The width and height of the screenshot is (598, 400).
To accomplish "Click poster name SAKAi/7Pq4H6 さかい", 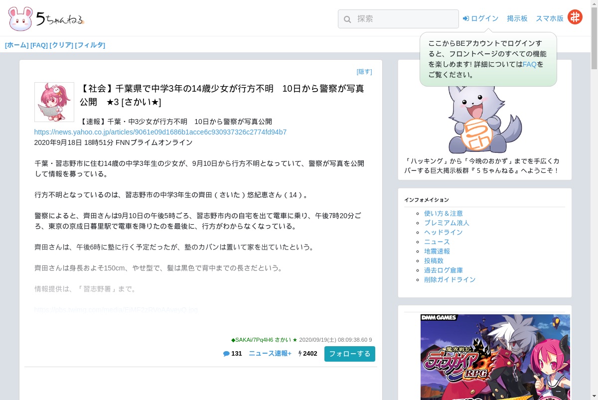I will click(x=264, y=340).
